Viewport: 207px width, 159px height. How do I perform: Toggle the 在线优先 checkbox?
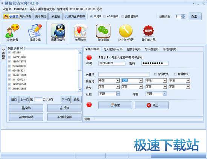155,74
